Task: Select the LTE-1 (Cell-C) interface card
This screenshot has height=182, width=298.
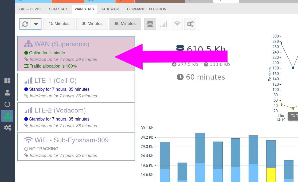Action: pos(76,87)
